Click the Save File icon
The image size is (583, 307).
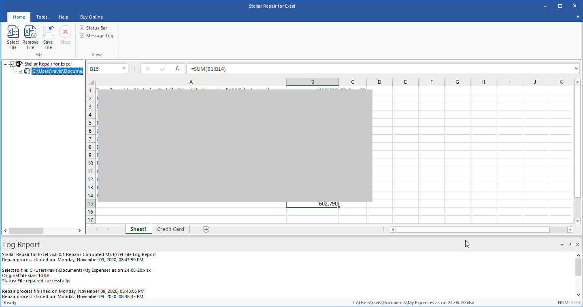point(48,32)
